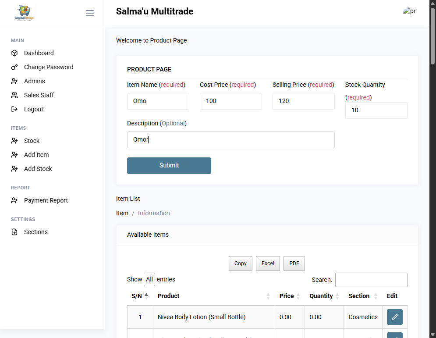Sort table by S/N column
The height and width of the screenshot is (338, 436).
(140, 296)
